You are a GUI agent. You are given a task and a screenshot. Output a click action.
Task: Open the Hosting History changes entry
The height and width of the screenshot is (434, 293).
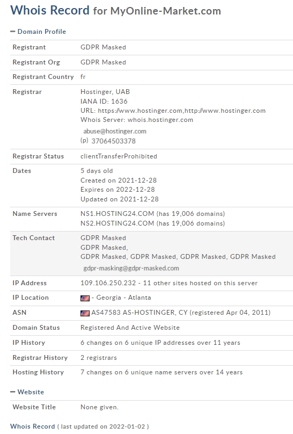tap(162, 372)
